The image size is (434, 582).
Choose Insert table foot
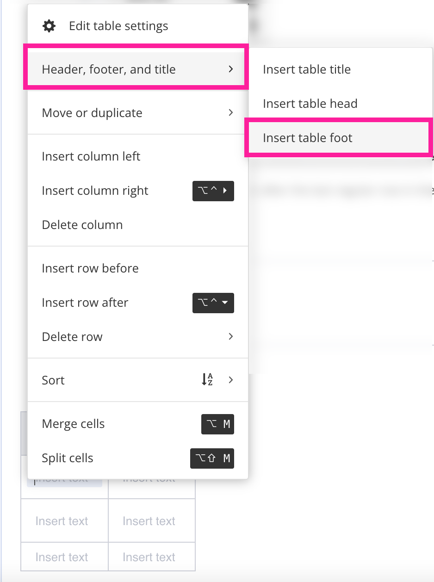tap(306, 137)
